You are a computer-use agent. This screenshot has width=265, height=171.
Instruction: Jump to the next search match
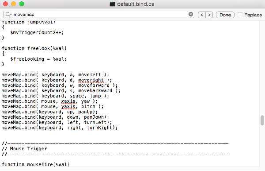(209, 15)
